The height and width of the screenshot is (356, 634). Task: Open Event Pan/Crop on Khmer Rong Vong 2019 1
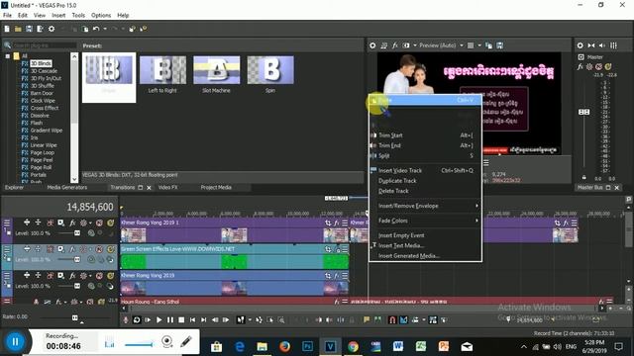click(328, 222)
